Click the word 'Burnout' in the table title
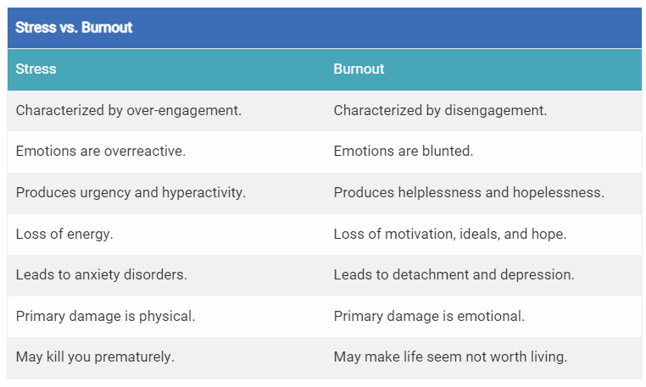 108,28
